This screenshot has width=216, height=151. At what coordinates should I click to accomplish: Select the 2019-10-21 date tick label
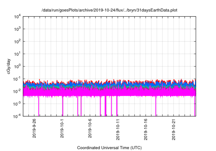(x=173, y=129)
